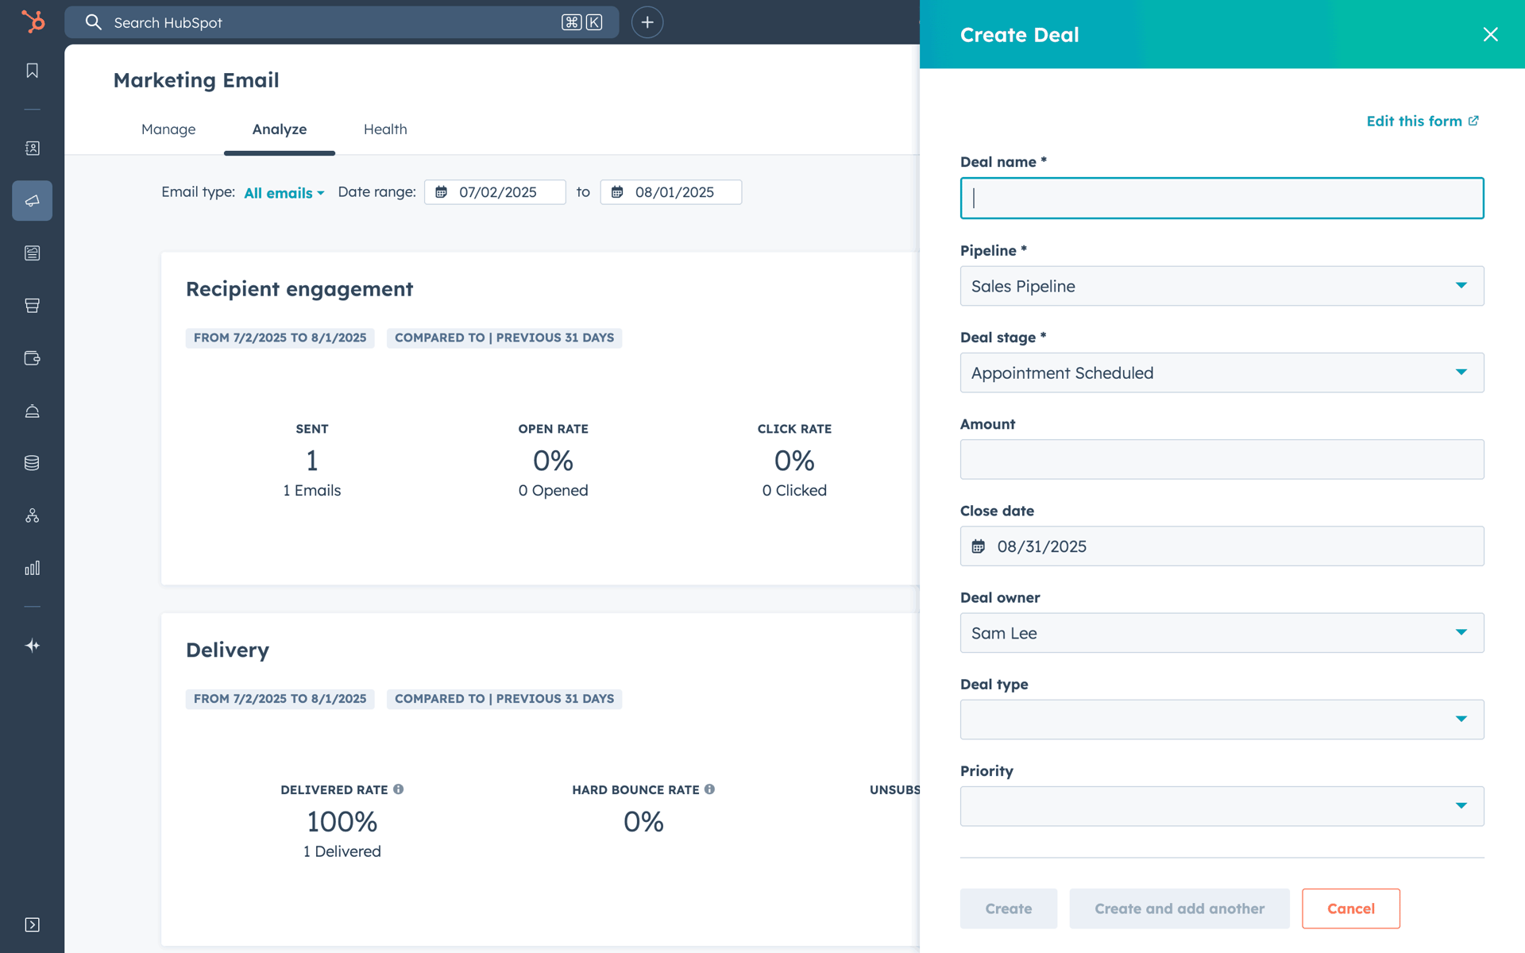The width and height of the screenshot is (1525, 953).
Task: Click the CLICK RATE 0% value
Action: pos(794,461)
